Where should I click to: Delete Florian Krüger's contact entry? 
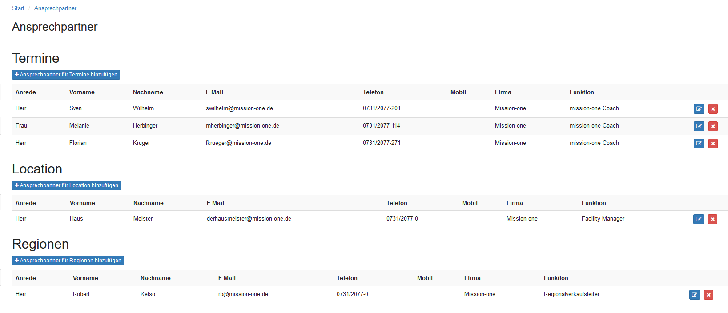tap(713, 144)
